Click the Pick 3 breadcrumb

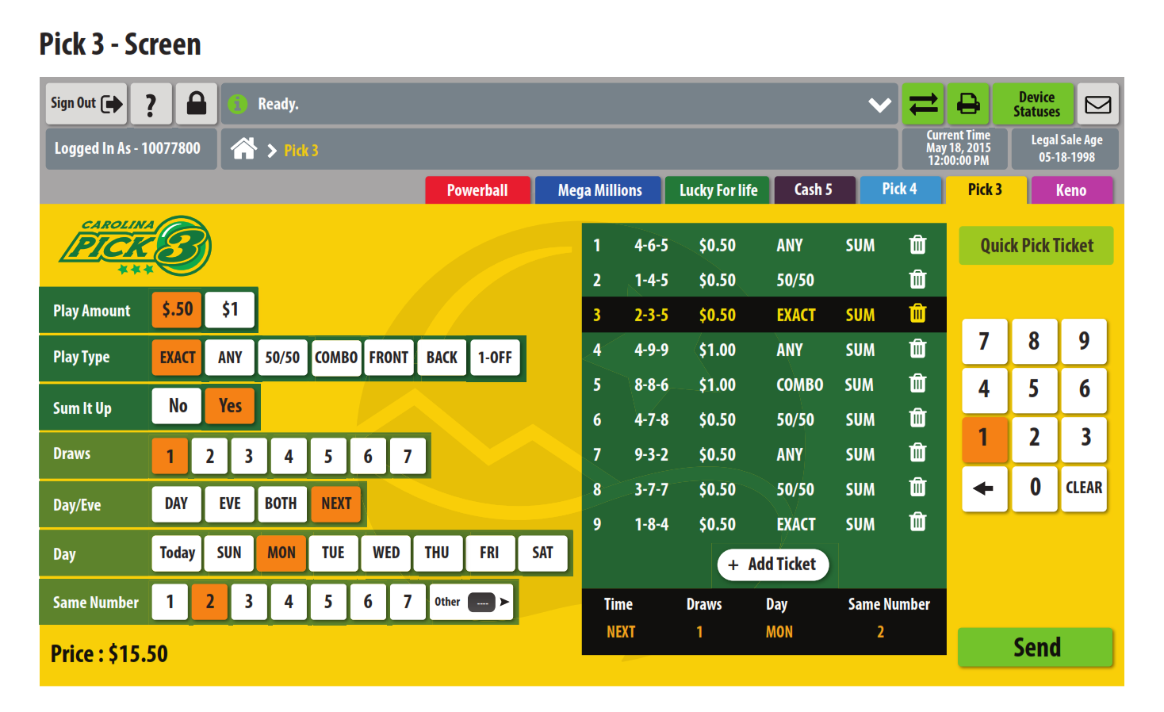click(x=301, y=151)
